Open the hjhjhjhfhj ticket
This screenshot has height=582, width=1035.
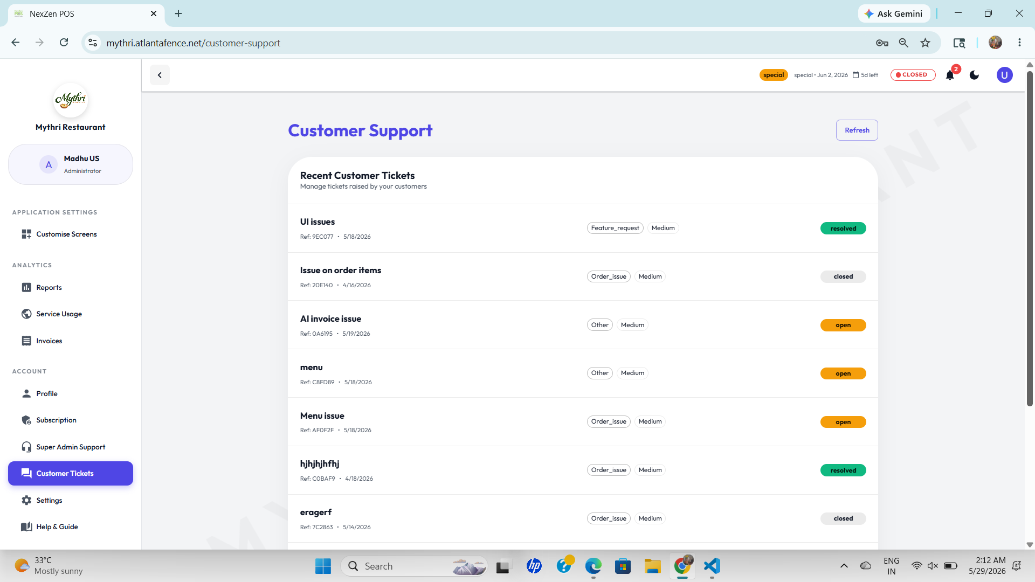click(x=583, y=470)
